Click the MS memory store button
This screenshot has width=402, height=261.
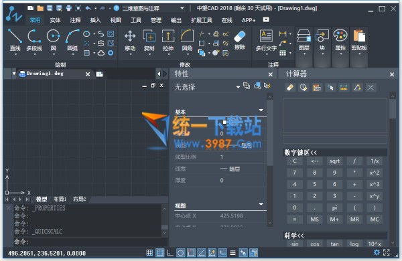pos(315,220)
